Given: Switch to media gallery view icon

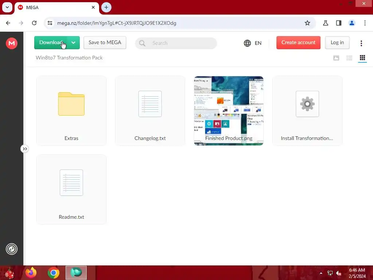Looking at the screenshot, I should point(336,58).
